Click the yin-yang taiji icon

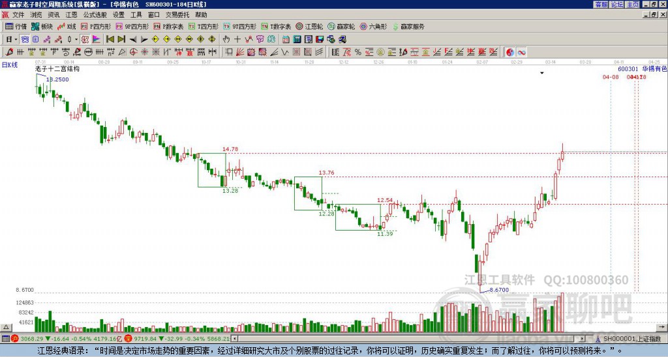point(510,51)
